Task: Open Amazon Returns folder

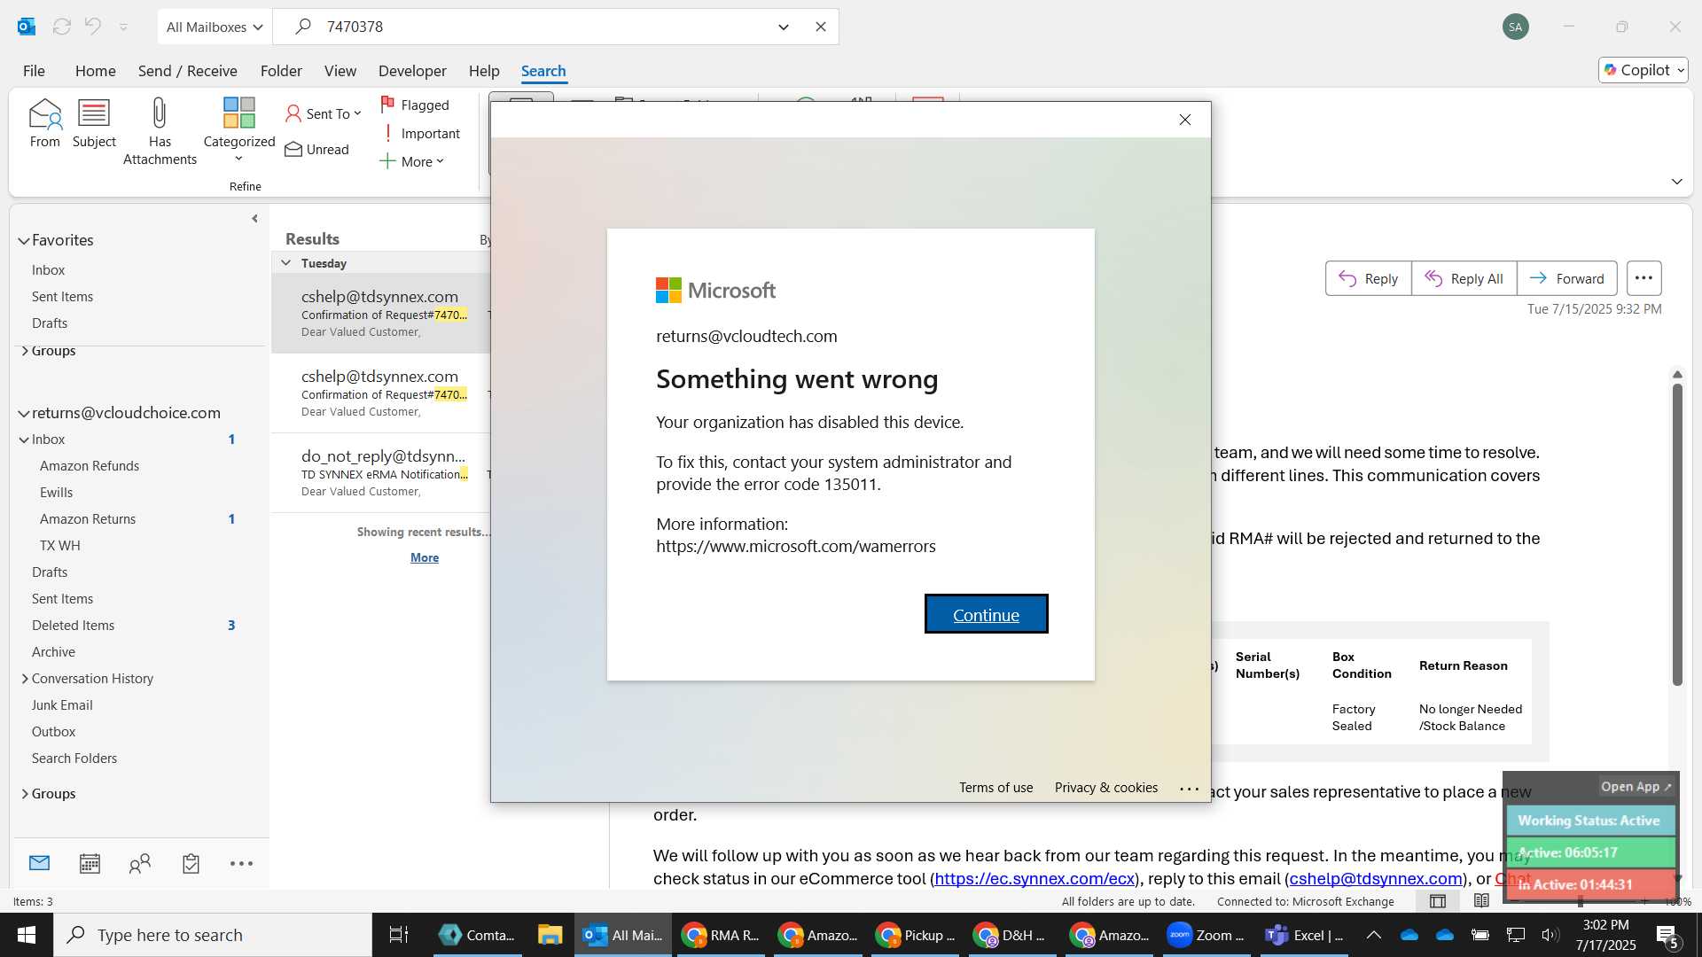Action: [x=88, y=519]
